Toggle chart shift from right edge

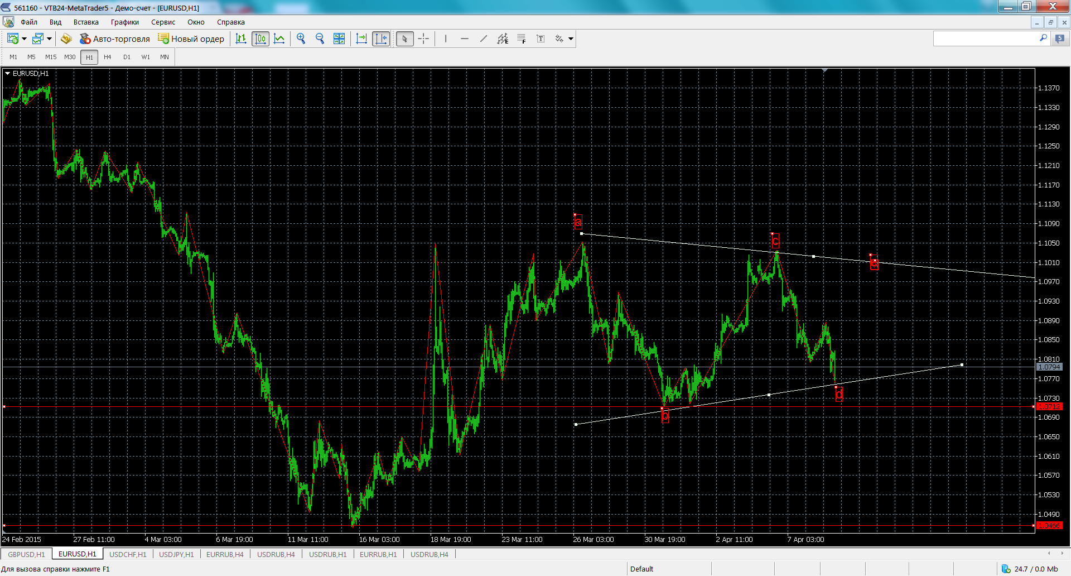(x=381, y=39)
